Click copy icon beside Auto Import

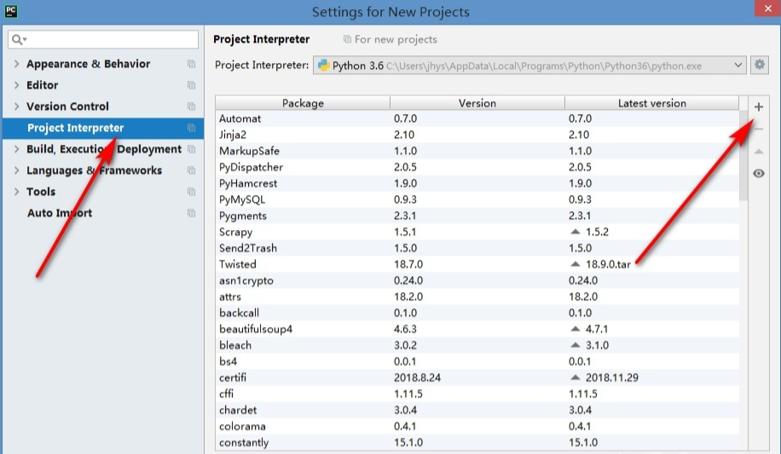[191, 213]
